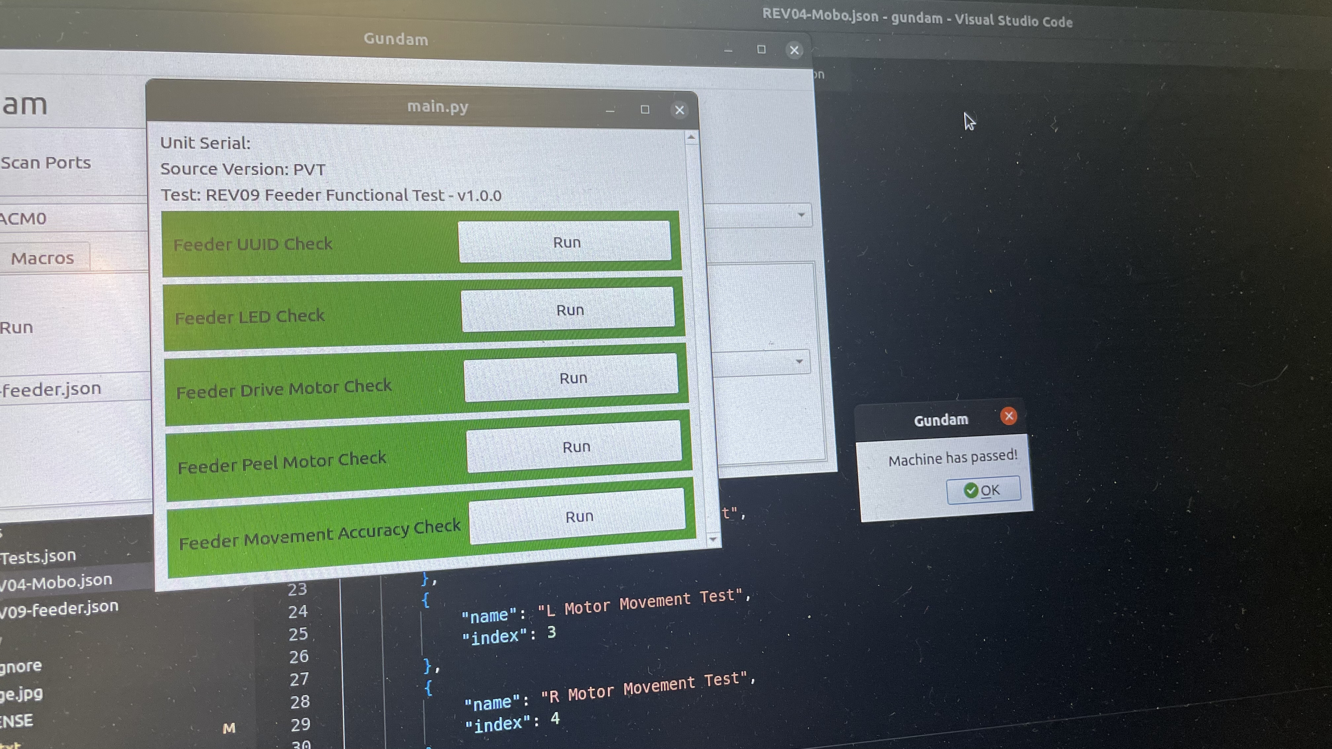The width and height of the screenshot is (1332, 749).
Task: Run the Feeder LED Check test
Action: [568, 310]
